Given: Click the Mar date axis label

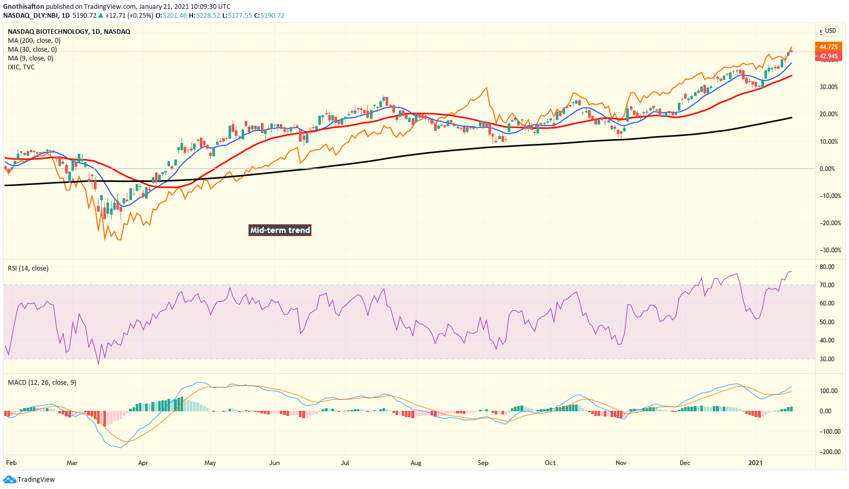Looking at the screenshot, I should [72, 462].
